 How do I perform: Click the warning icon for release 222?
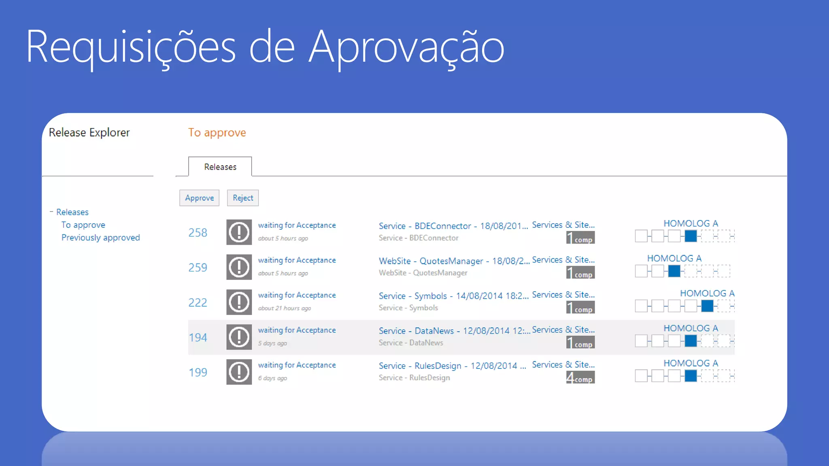[x=239, y=302]
